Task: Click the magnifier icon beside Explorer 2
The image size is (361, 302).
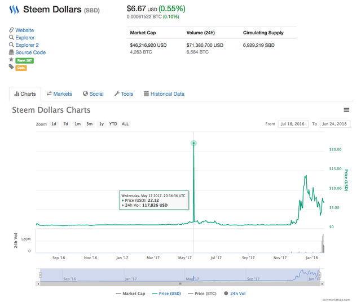Action: pyautogui.click(x=11, y=45)
